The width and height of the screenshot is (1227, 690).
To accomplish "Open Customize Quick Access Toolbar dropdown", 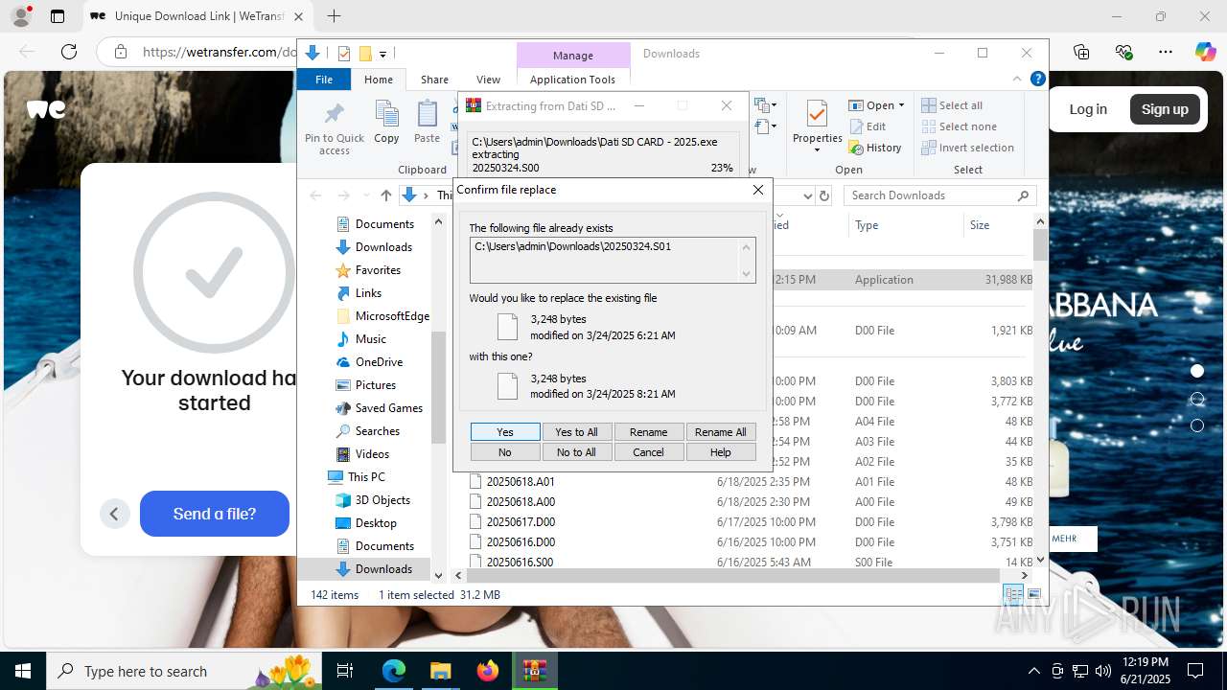I will click(x=382, y=54).
